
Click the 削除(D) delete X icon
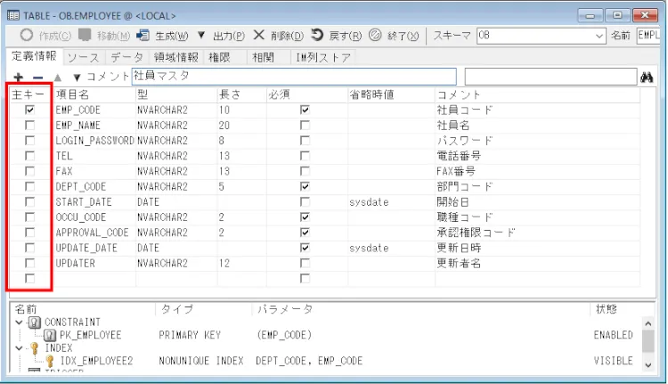(258, 35)
